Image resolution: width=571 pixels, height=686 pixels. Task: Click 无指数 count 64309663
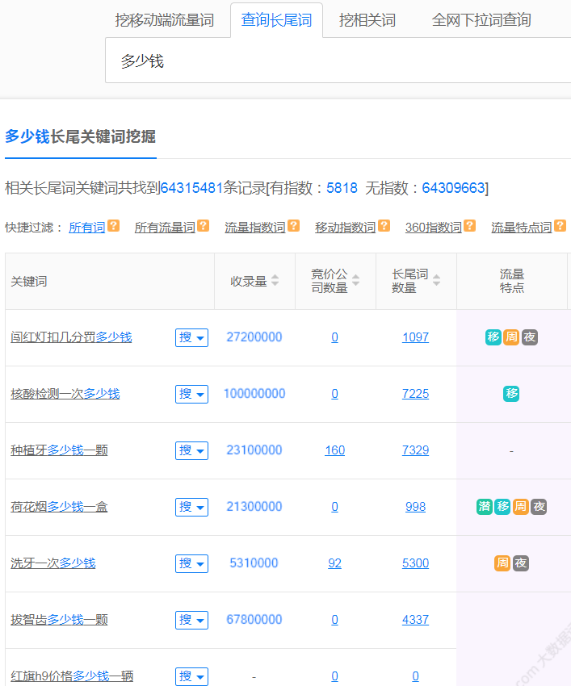[453, 188]
